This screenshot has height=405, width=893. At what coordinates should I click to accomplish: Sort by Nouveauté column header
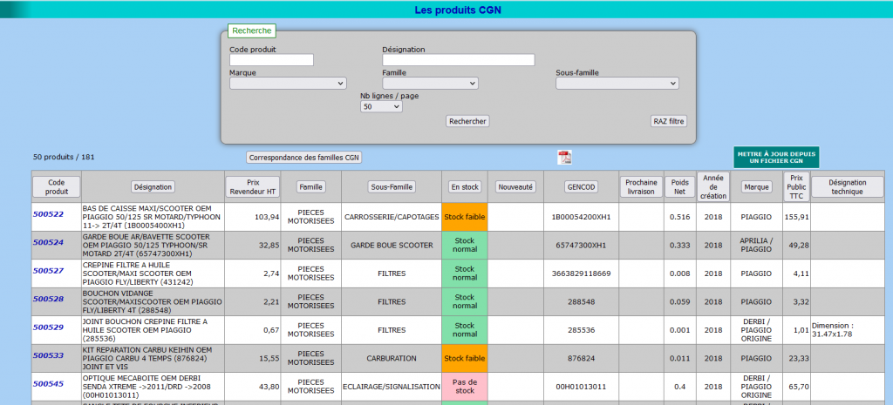[515, 186]
